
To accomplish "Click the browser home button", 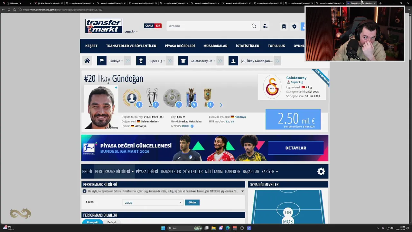I will click(14, 10).
